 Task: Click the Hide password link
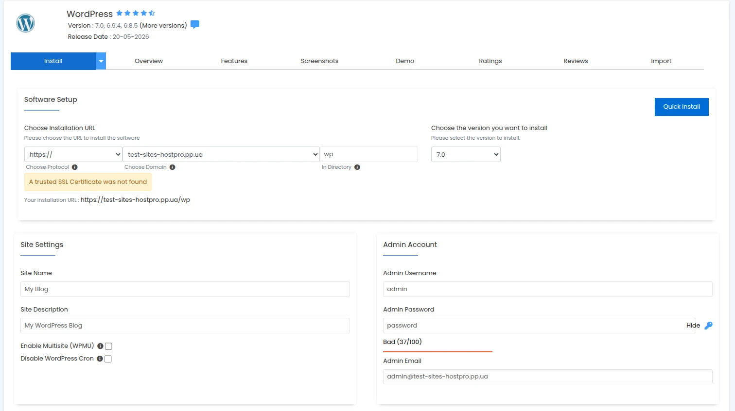pos(693,326)
